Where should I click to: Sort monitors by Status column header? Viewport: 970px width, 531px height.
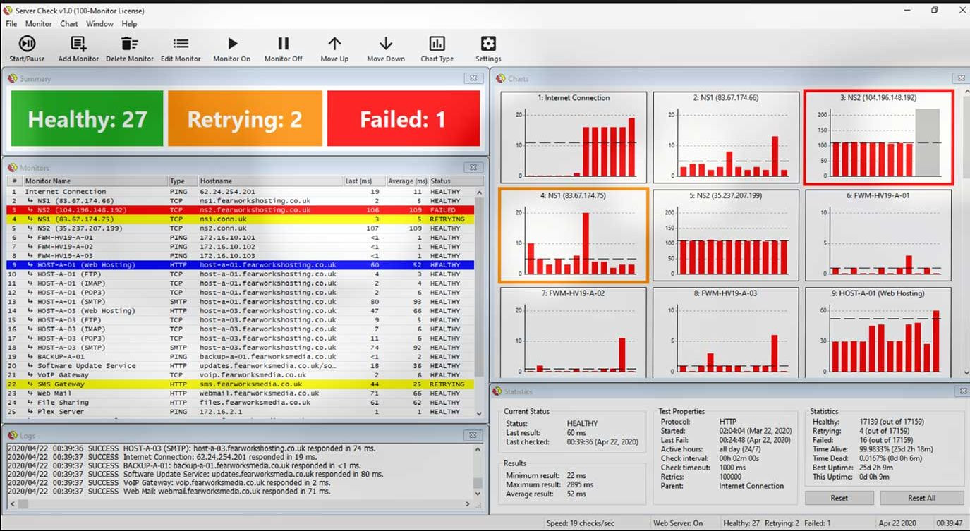pyautogui.click(x=451, y=181)
